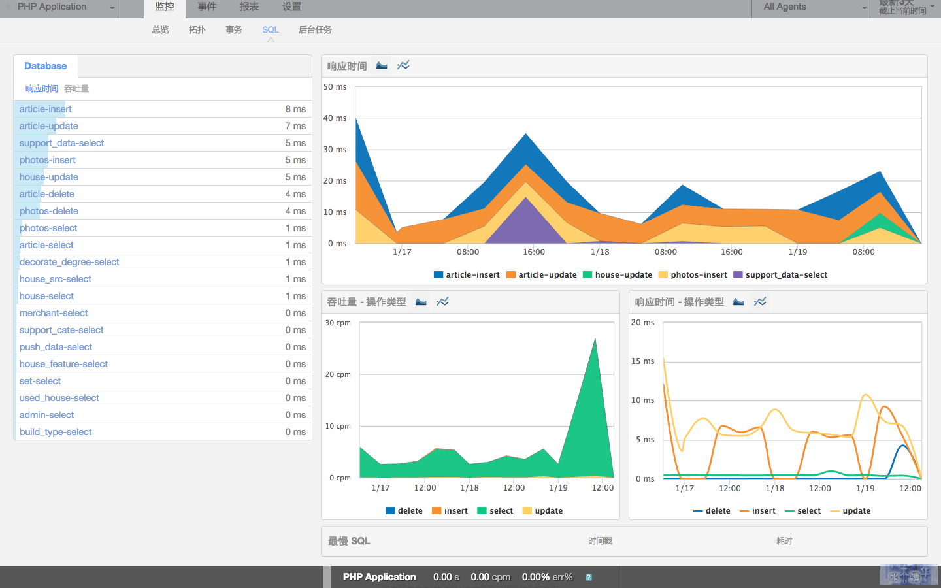The width and height of the screenshot is (941, 588).
Task: Select the Database tab
Action: tap(46, 66)
